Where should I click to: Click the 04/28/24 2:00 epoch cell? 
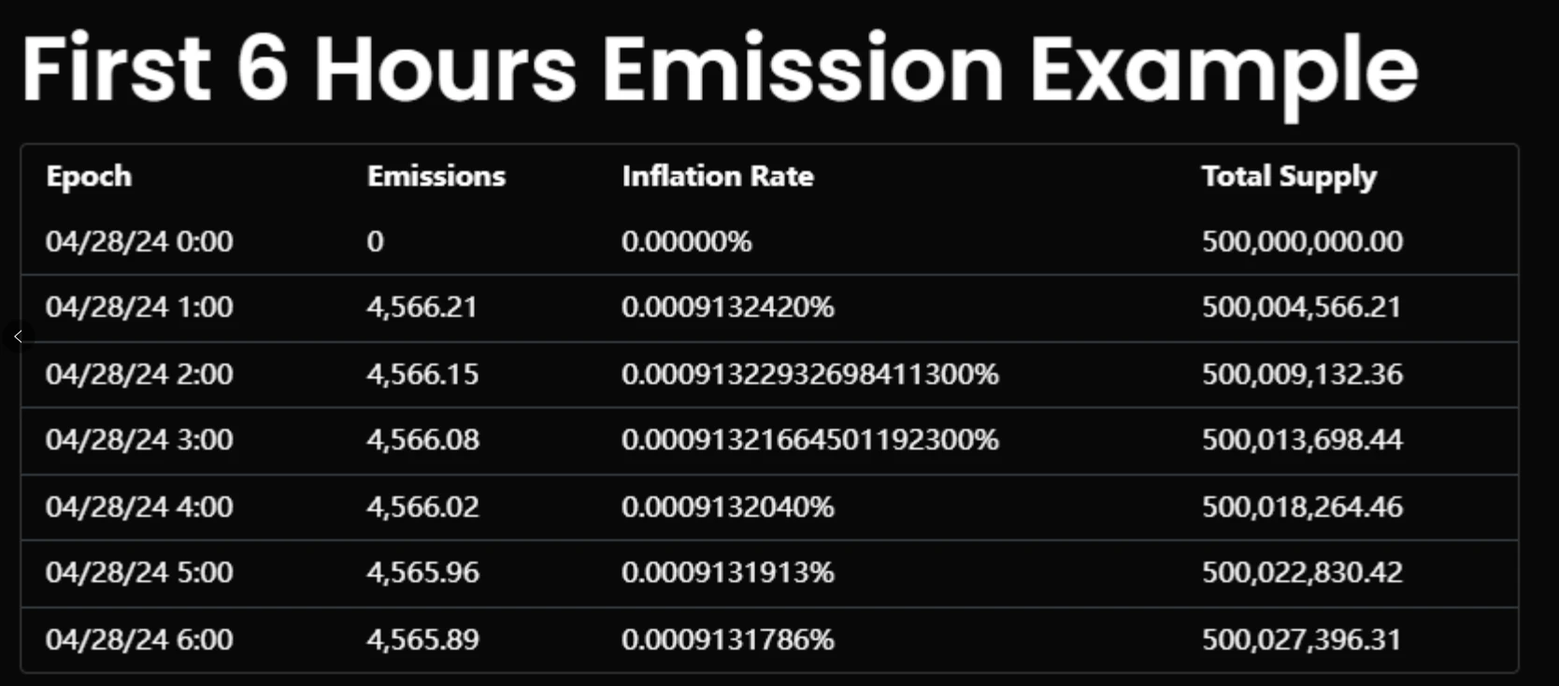139,375
